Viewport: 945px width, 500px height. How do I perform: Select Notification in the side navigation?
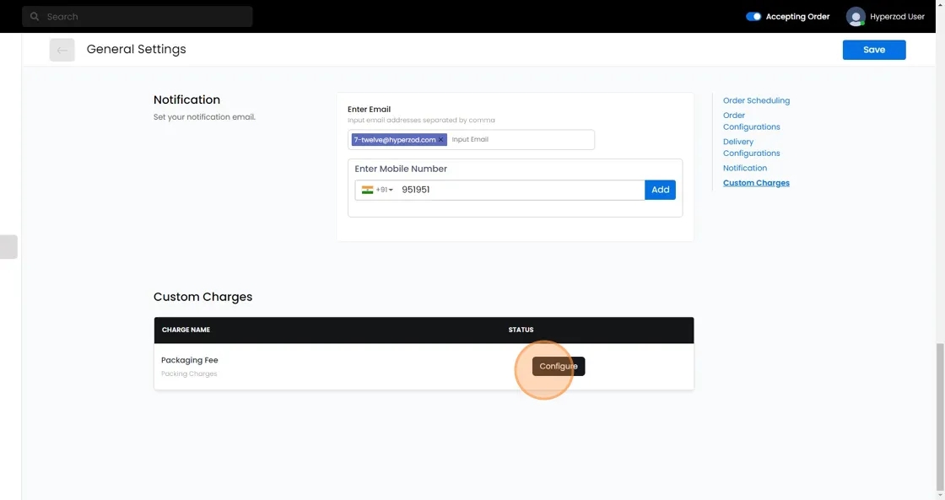744,168
